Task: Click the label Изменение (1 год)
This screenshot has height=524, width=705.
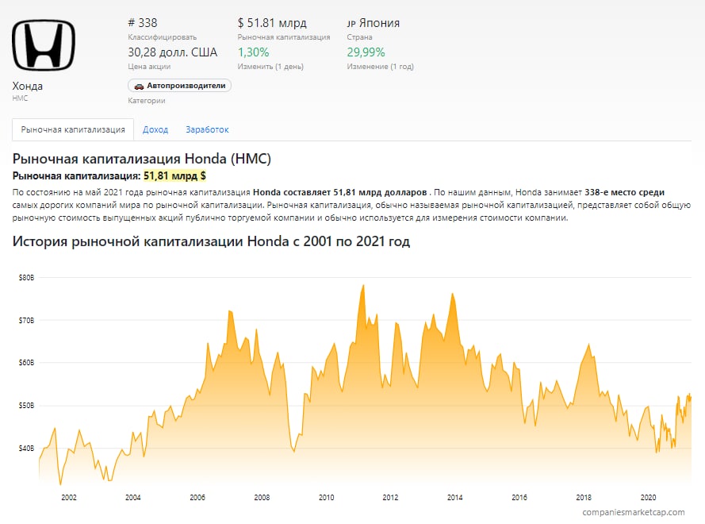Action: (x=381, y=67)
